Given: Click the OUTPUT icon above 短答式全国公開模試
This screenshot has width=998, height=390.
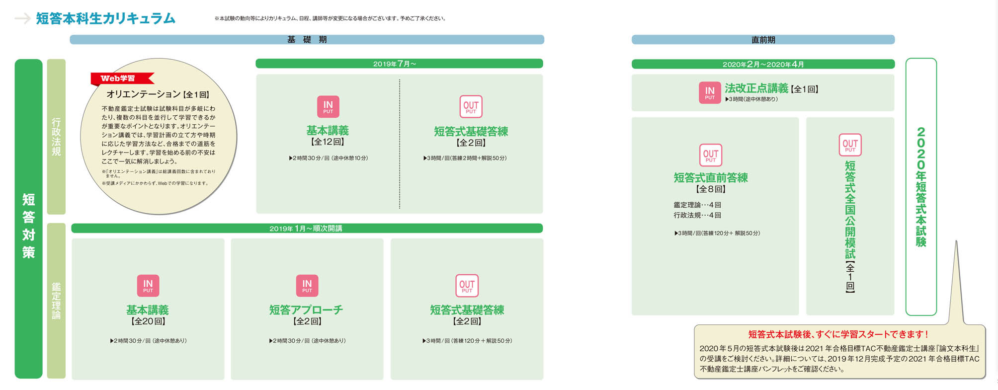Looking at the screenshot, I should tap(850, 145).
